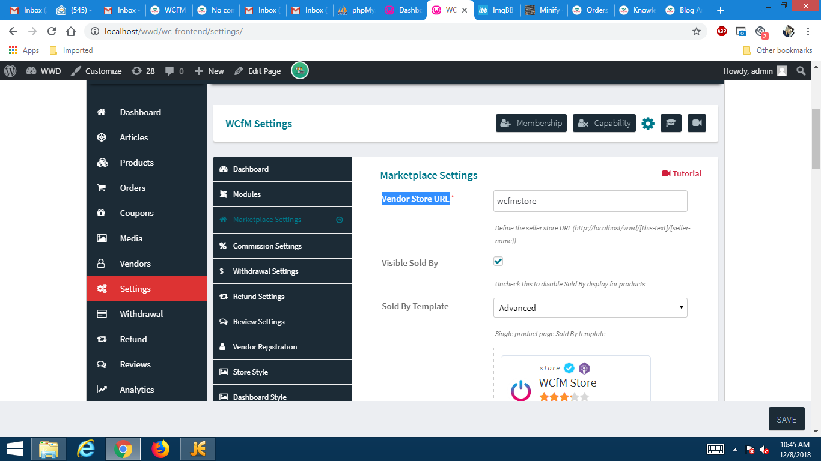Open the Tutorial video link
This screenshot has width=821, height=461.
coord(682,173)
